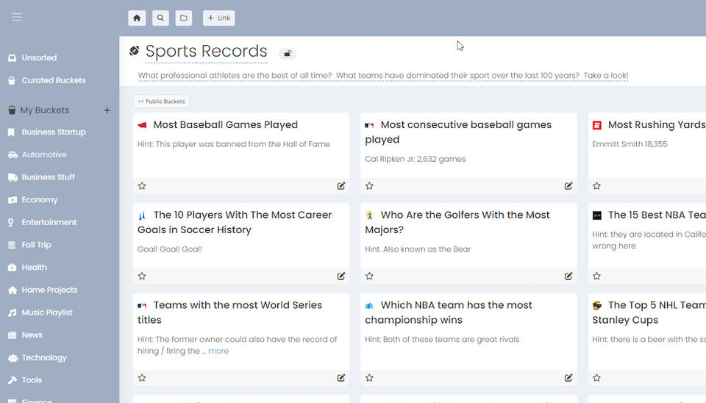The image size is (706, 403).
Task: Select the Business Startup bucket
Action: (53, 132)
